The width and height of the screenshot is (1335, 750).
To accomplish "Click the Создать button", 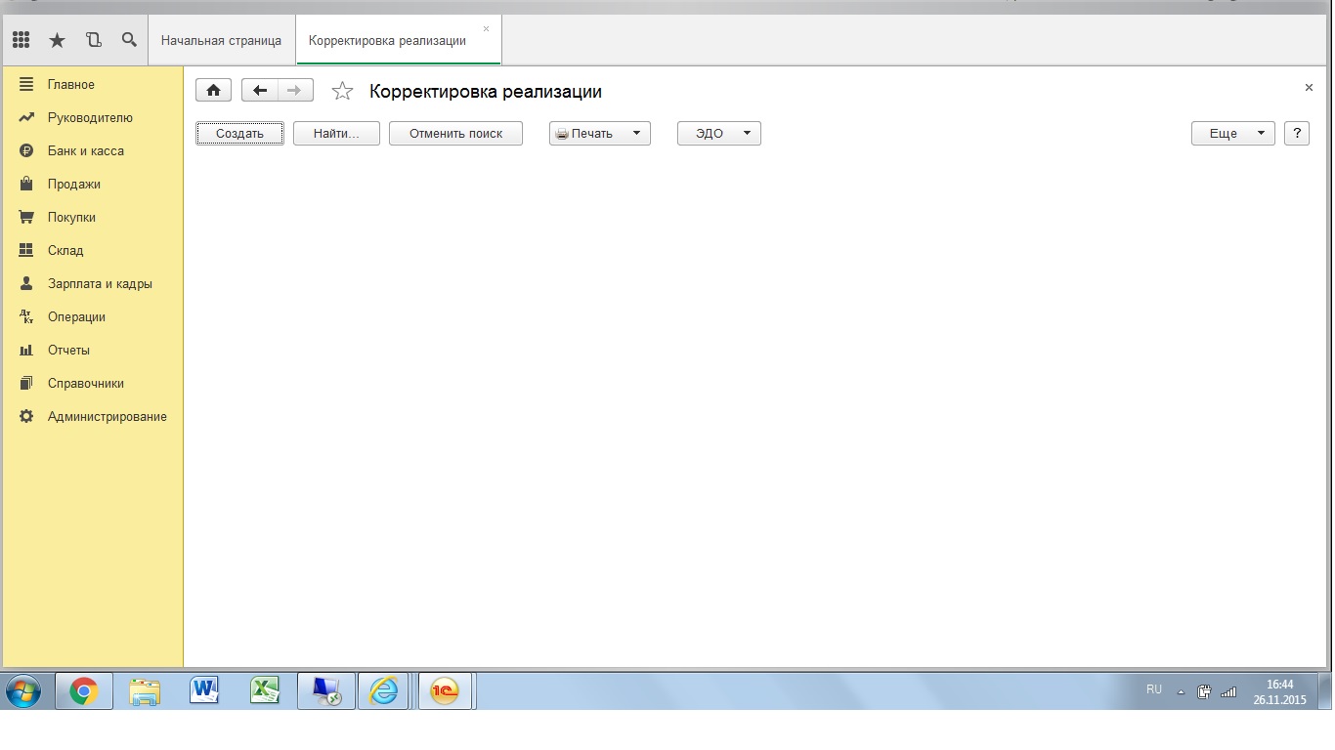I will tap(240, 134).
